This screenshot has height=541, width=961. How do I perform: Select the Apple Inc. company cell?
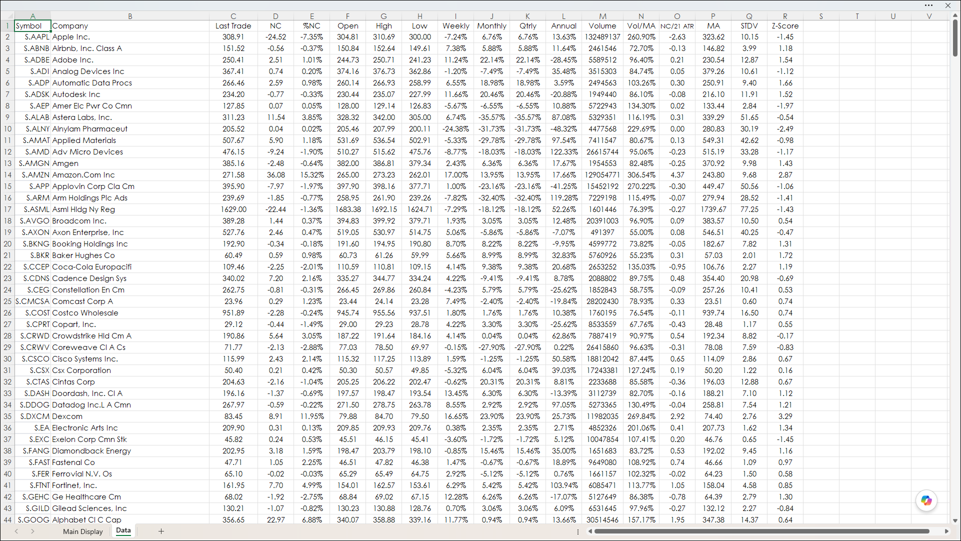tap(130, 37)
